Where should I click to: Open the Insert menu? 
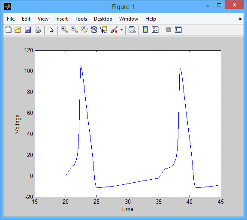[61, 19]
